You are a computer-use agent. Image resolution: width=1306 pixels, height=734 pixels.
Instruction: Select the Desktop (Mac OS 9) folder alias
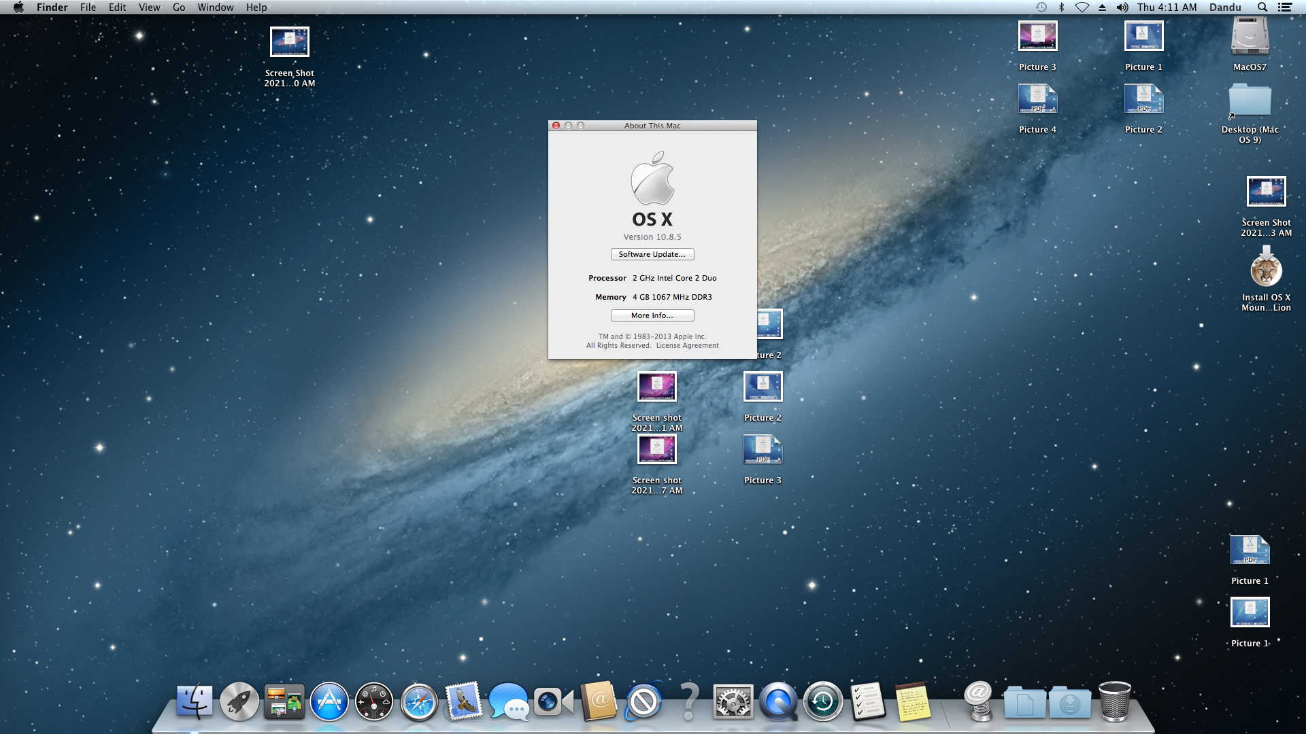1250,100
